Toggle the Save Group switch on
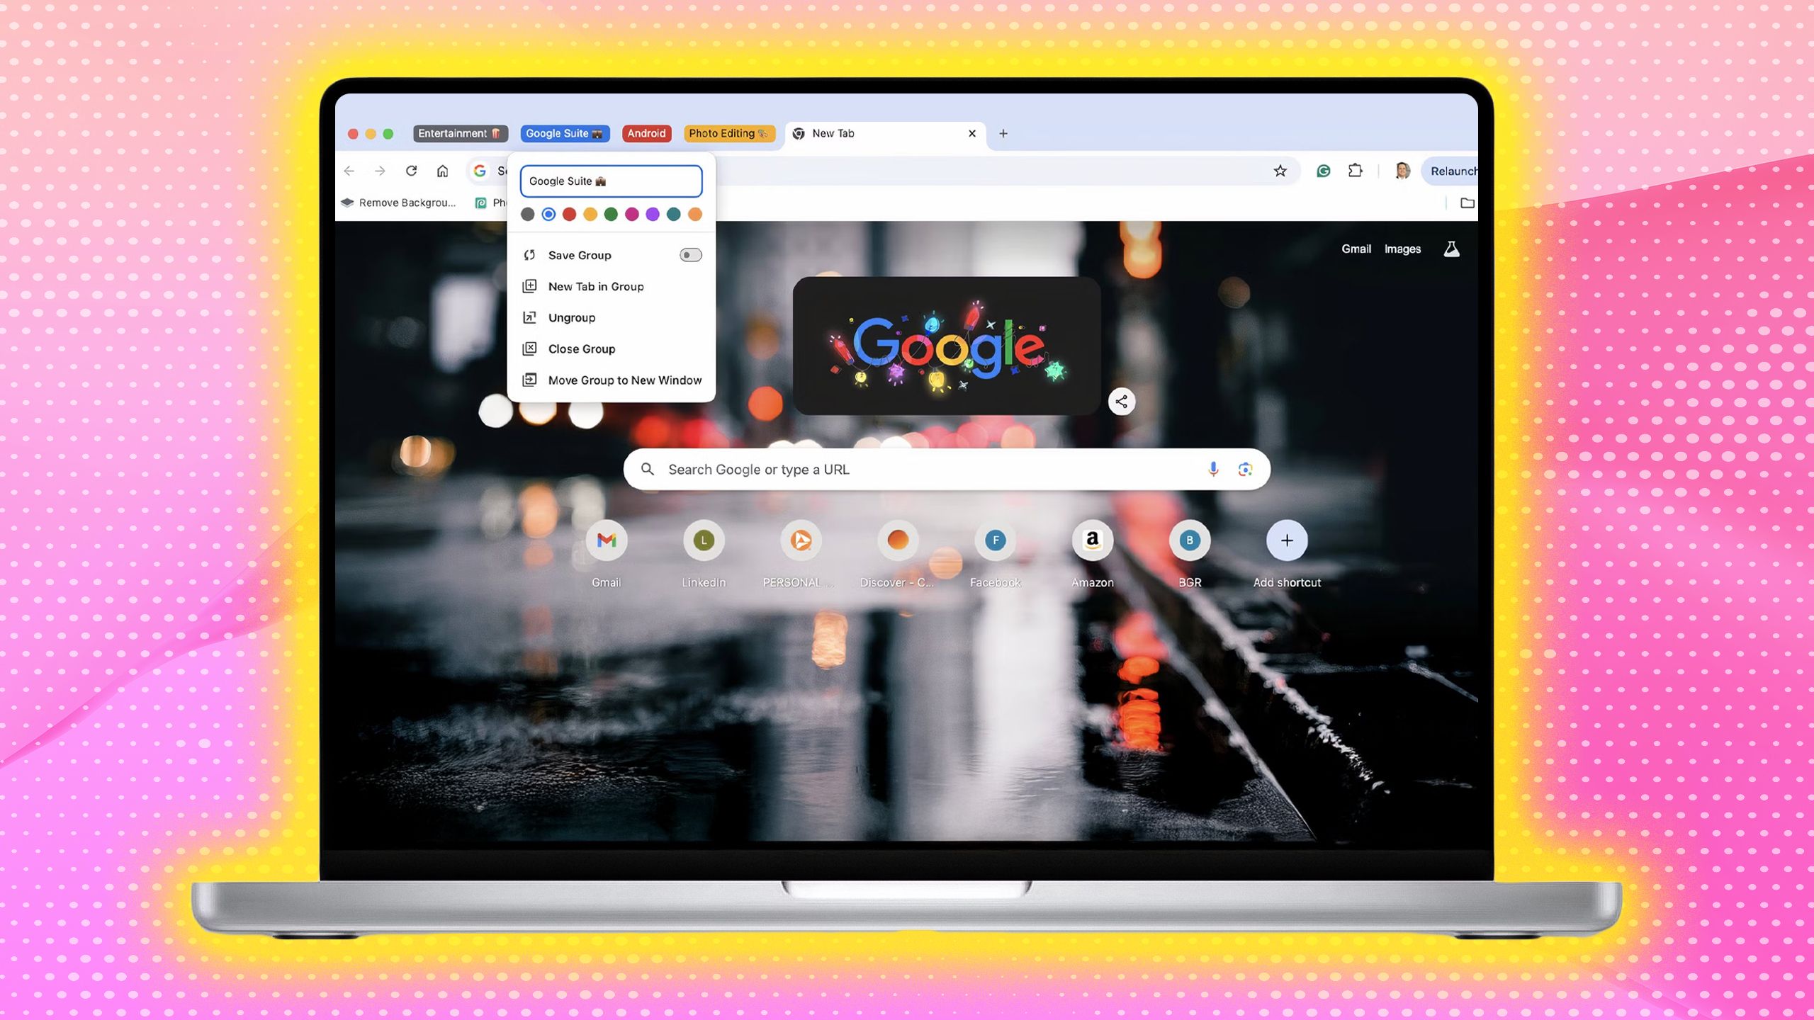This screenshot has width=1814, height=1020. pyautogui.click(x=690, y=254)
